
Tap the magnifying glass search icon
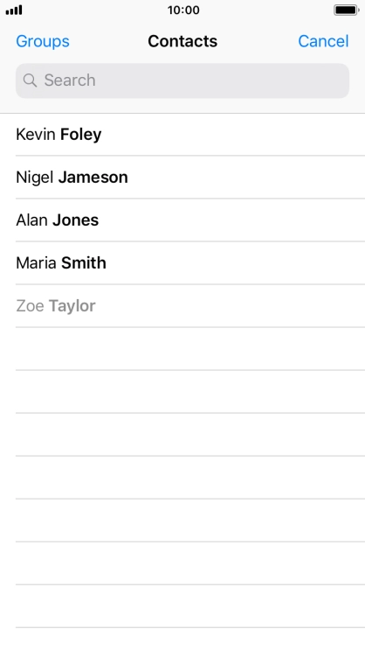[x=30, y=80]
